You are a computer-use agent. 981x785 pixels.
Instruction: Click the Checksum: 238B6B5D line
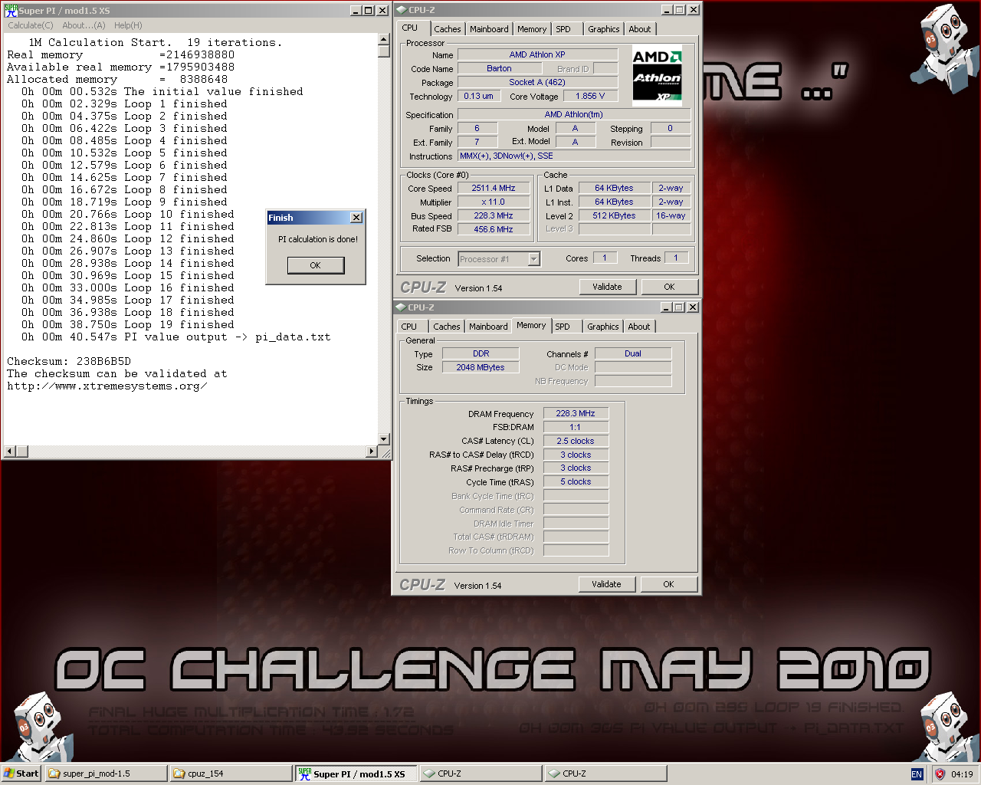(x=69, y=361)
